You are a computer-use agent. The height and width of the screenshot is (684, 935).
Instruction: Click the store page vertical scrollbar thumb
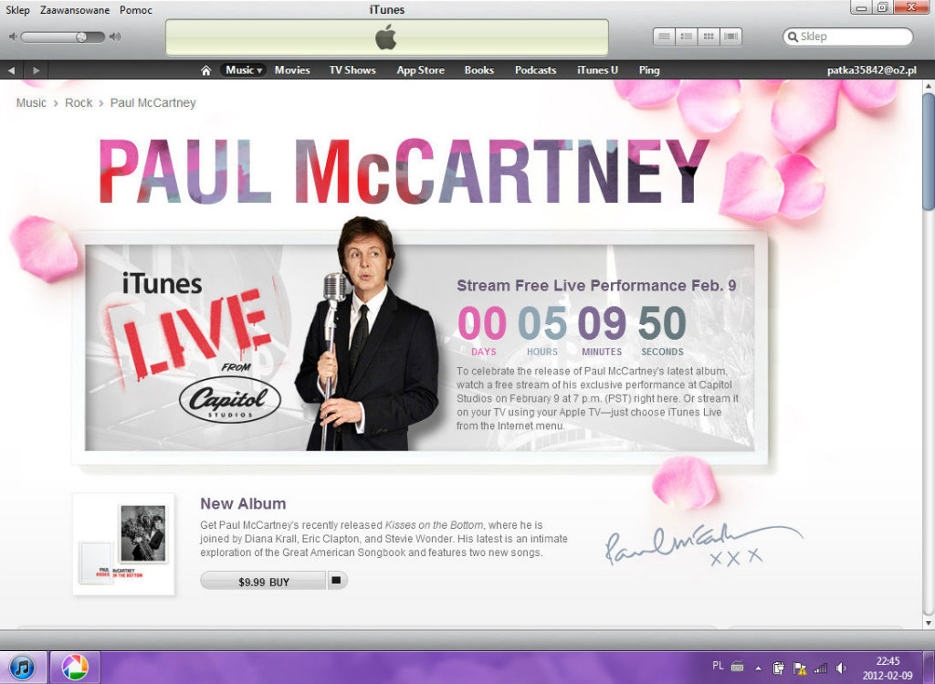point(928,152)
